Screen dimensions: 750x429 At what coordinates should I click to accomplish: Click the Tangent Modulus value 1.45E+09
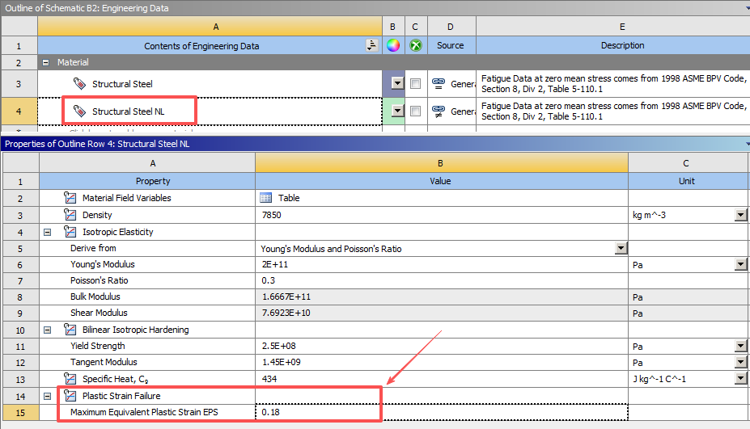(282, 362)
